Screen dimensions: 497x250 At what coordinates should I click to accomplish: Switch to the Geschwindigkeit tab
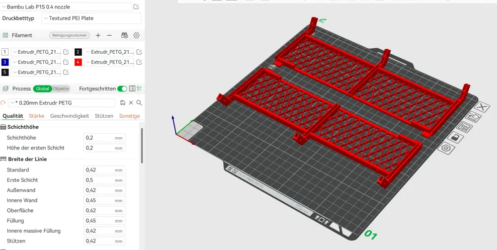tap(70, 116)
